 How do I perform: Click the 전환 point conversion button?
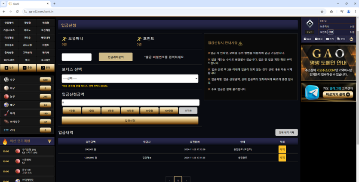(330, 32)
